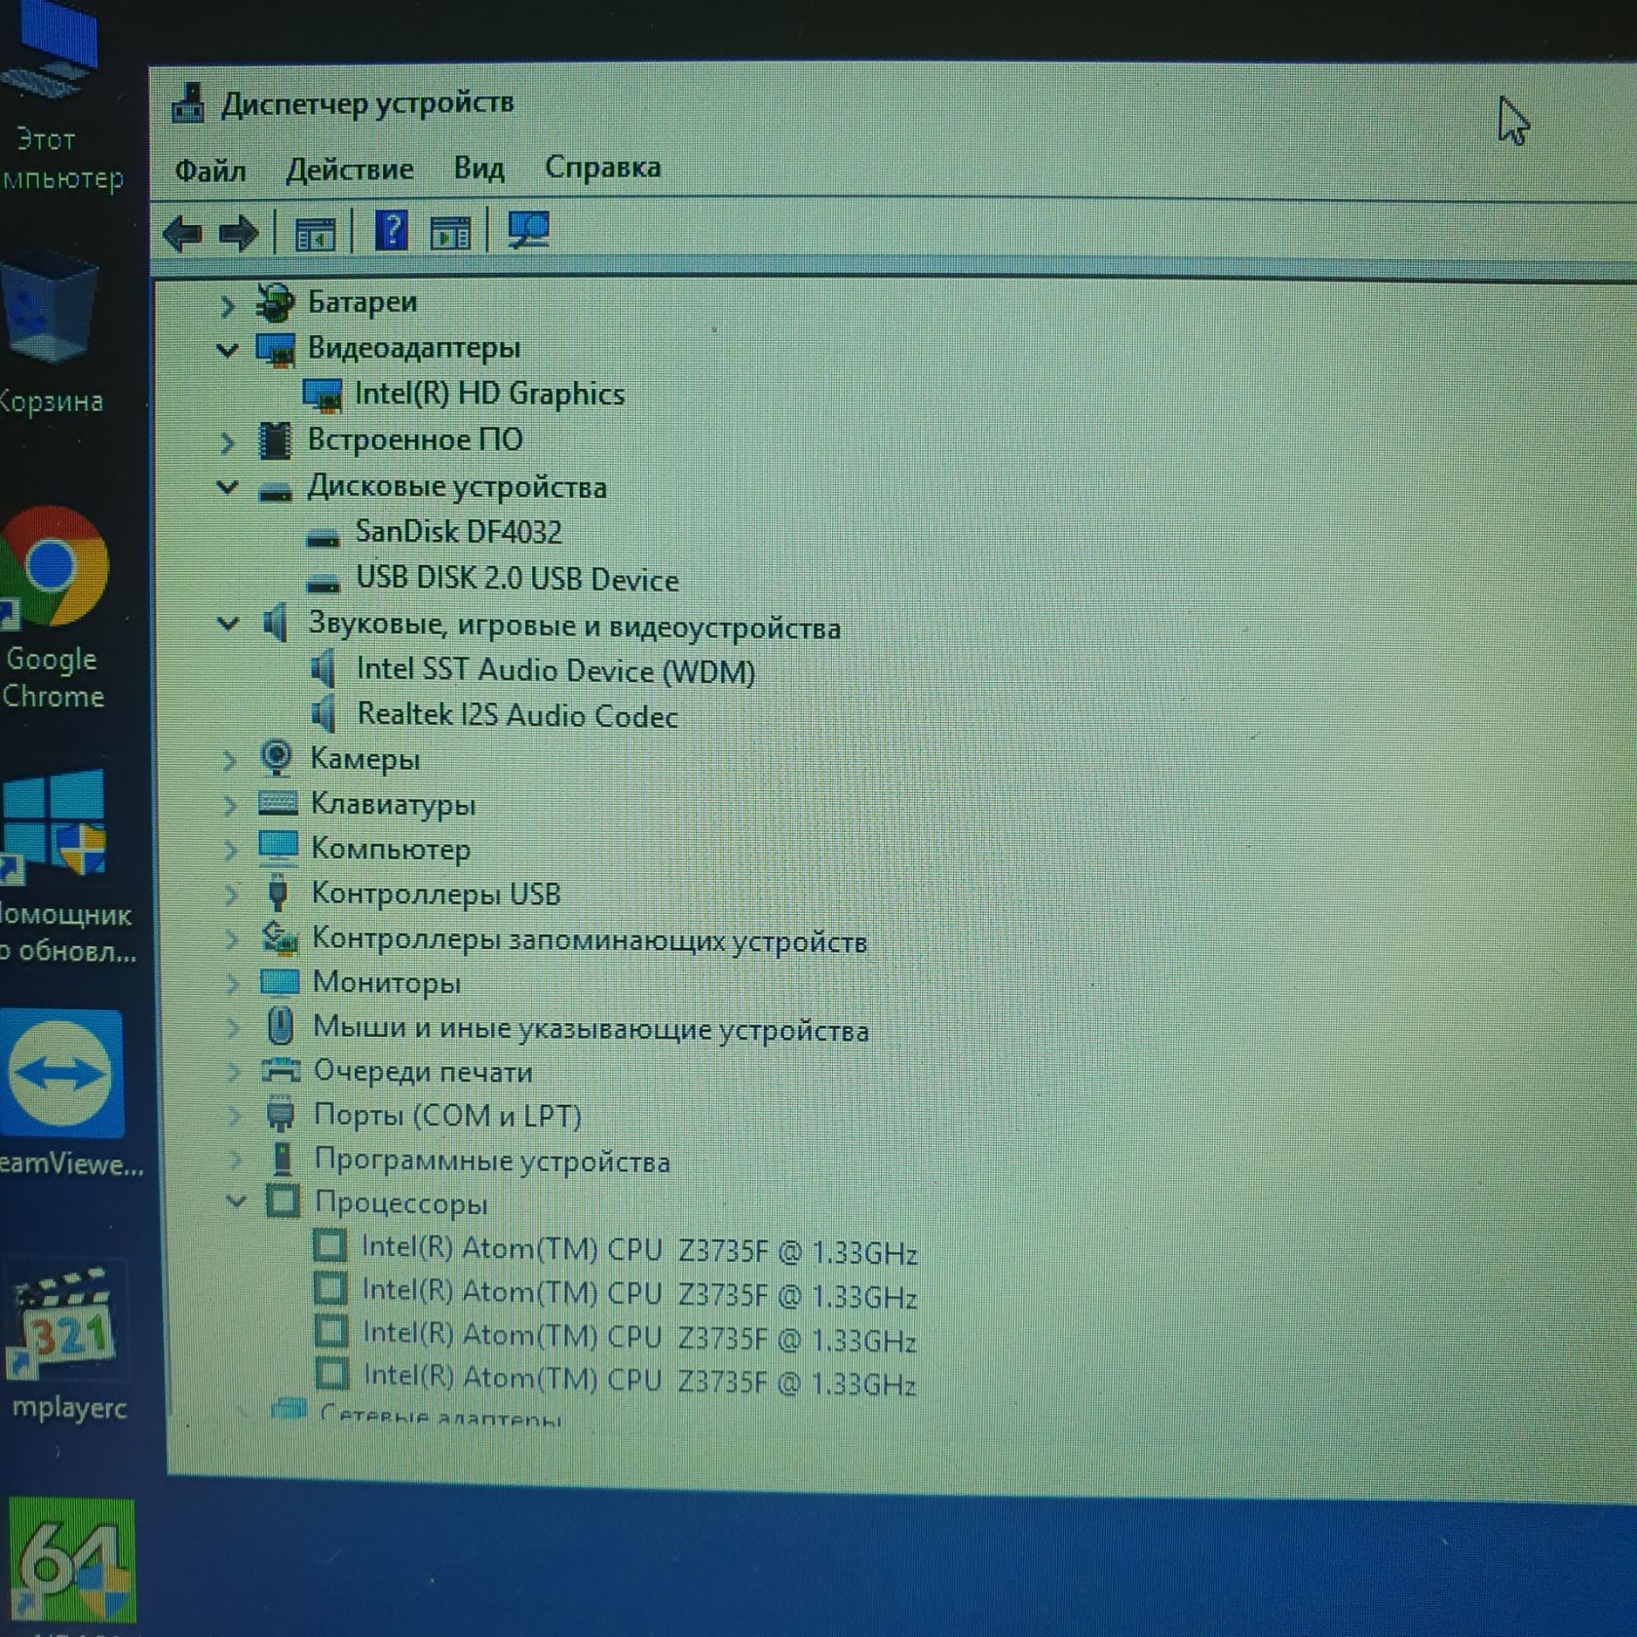This screenshot has width=1637, height=1637.
Task: Collapse the Видеоадаптеры category
Action: [227, 350]
